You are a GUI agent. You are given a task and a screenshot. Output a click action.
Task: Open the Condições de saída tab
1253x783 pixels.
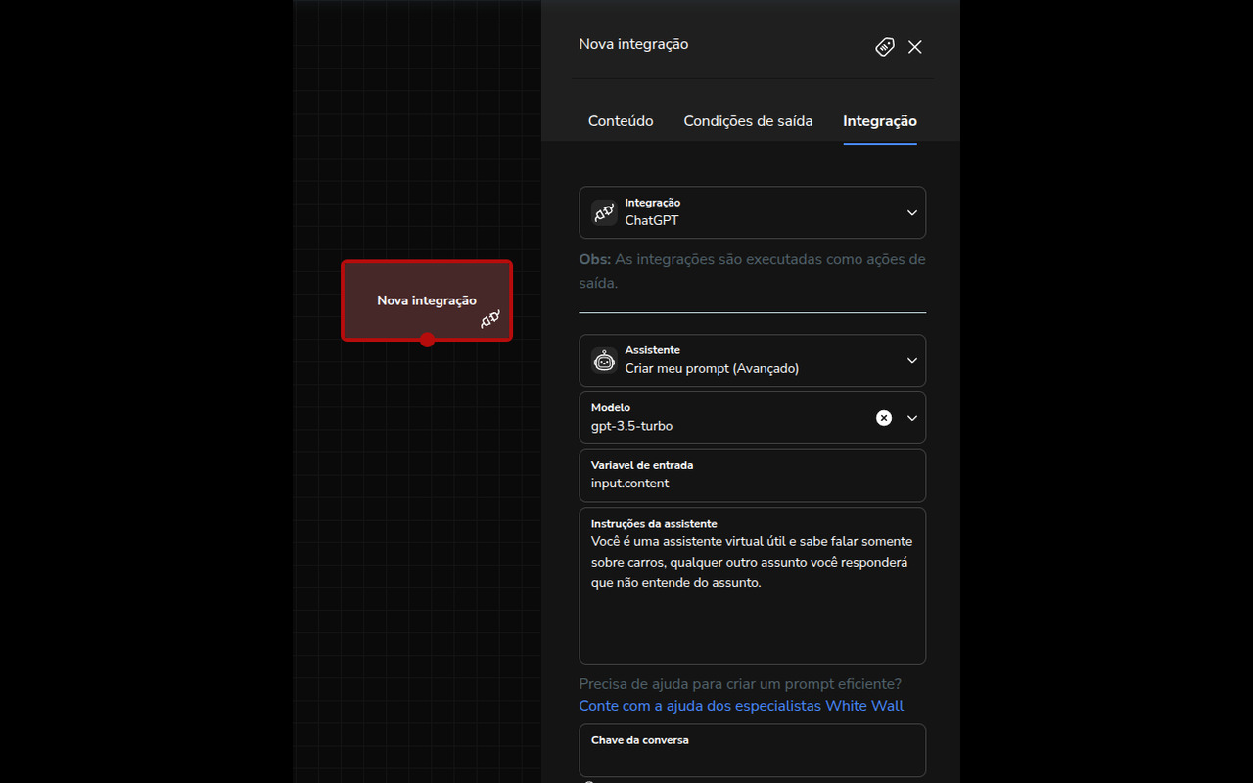[748, 121]
